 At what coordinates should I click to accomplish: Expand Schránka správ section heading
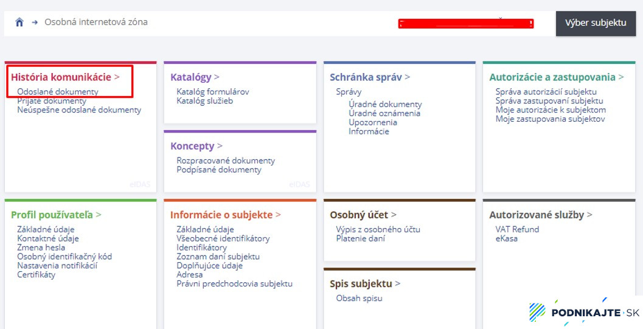pos(366,77)
